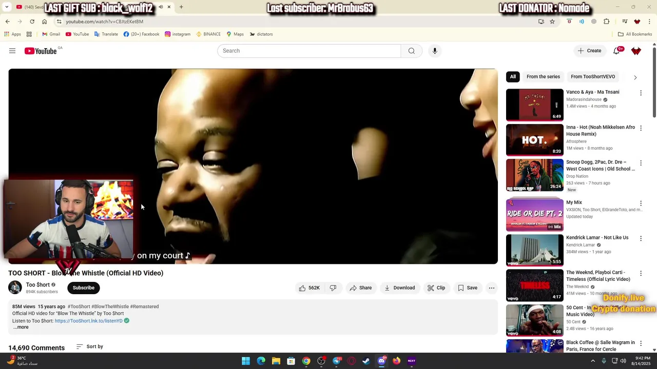This screenshot has height=369, width=657.
Task: Download the video
Action: click(x=399, y=288)
